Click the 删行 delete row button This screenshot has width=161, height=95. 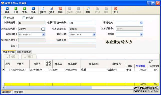click(x=29, y=57)
